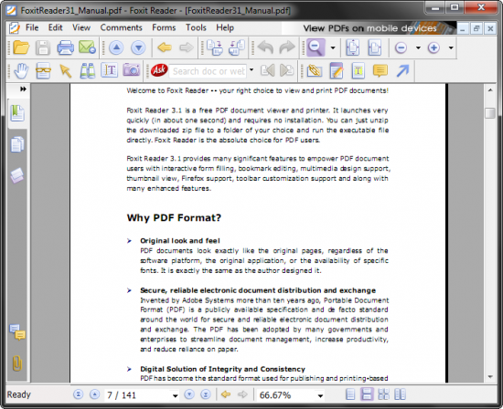The image size is (503, 409).
Task: Open the Comments side panel
Action: [17, 332]
